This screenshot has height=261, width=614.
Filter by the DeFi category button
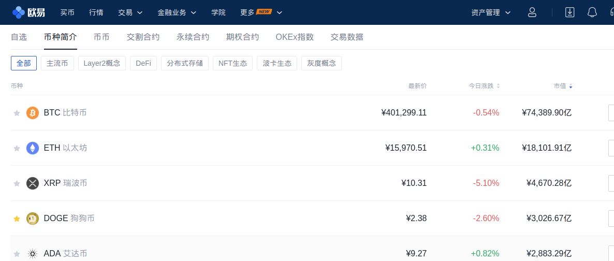click(143, 63)
